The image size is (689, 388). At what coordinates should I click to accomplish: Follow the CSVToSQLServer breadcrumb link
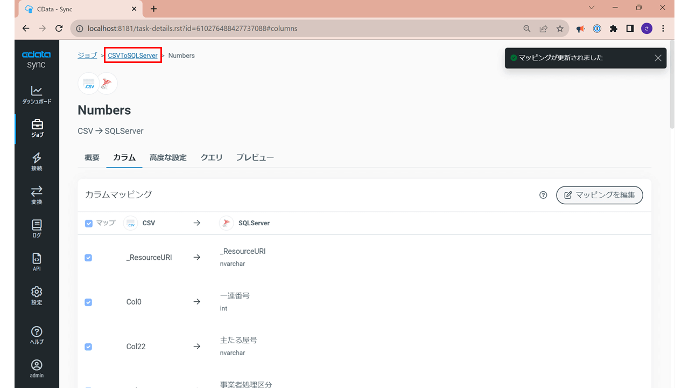tap(133, 56)
